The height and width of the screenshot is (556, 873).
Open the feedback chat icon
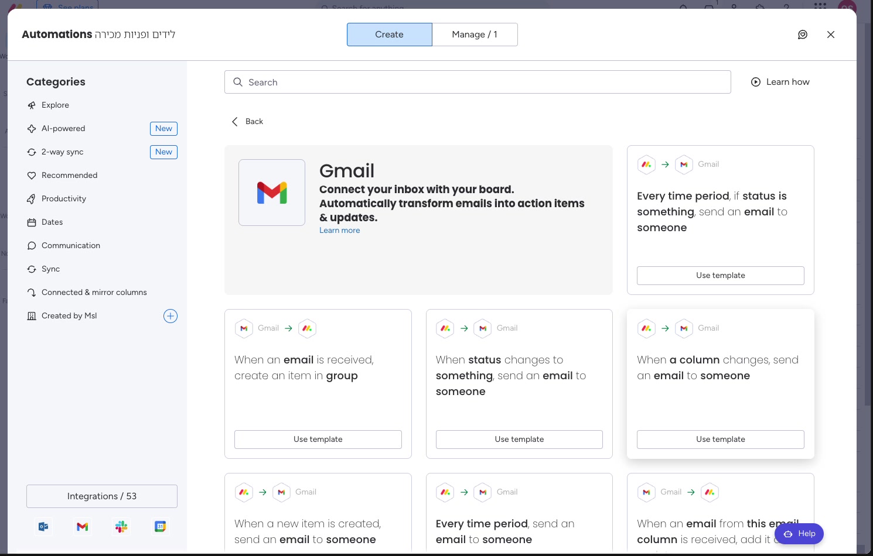coord(803,35)
